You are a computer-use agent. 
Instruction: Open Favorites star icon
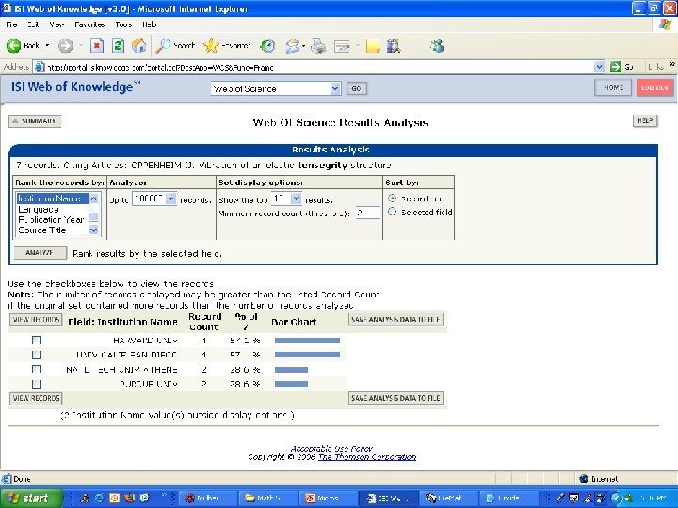(211, 45)
